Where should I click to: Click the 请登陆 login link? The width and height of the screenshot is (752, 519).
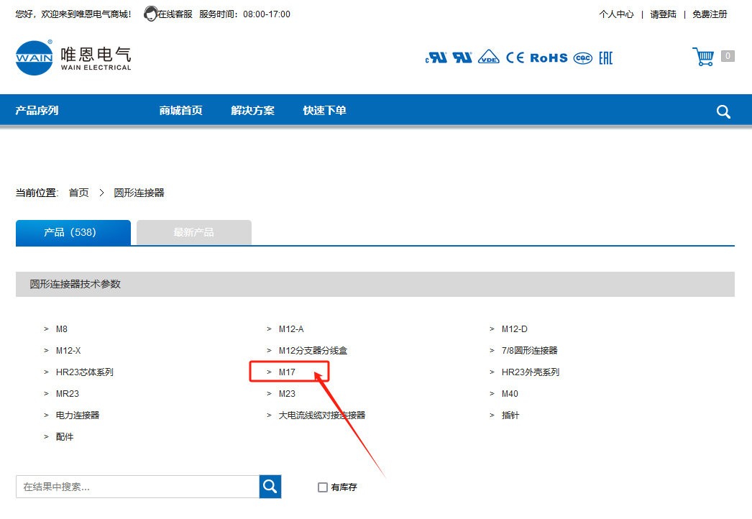pos(663,14)
